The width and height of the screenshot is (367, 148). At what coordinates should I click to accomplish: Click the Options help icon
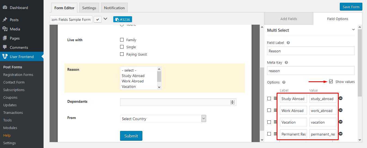click(x=284, y=82)
